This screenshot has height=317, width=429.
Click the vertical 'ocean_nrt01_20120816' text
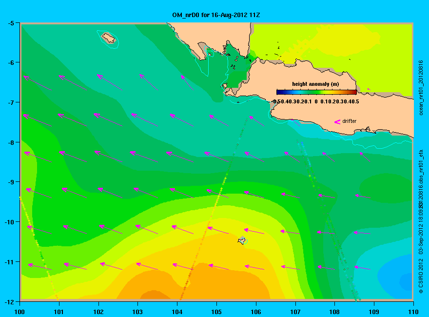tap(421, 88)
